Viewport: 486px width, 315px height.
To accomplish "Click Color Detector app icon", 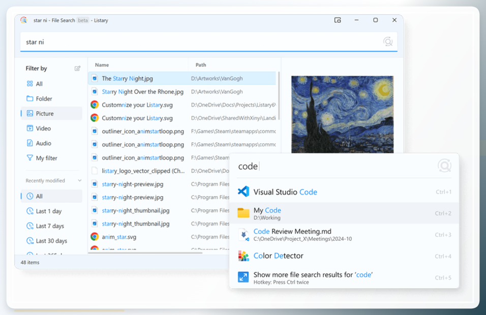I will pos(244,256).
